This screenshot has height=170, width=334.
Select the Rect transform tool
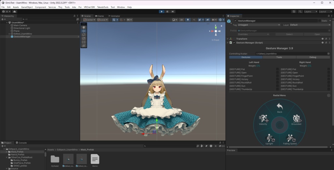pos(84,42)
